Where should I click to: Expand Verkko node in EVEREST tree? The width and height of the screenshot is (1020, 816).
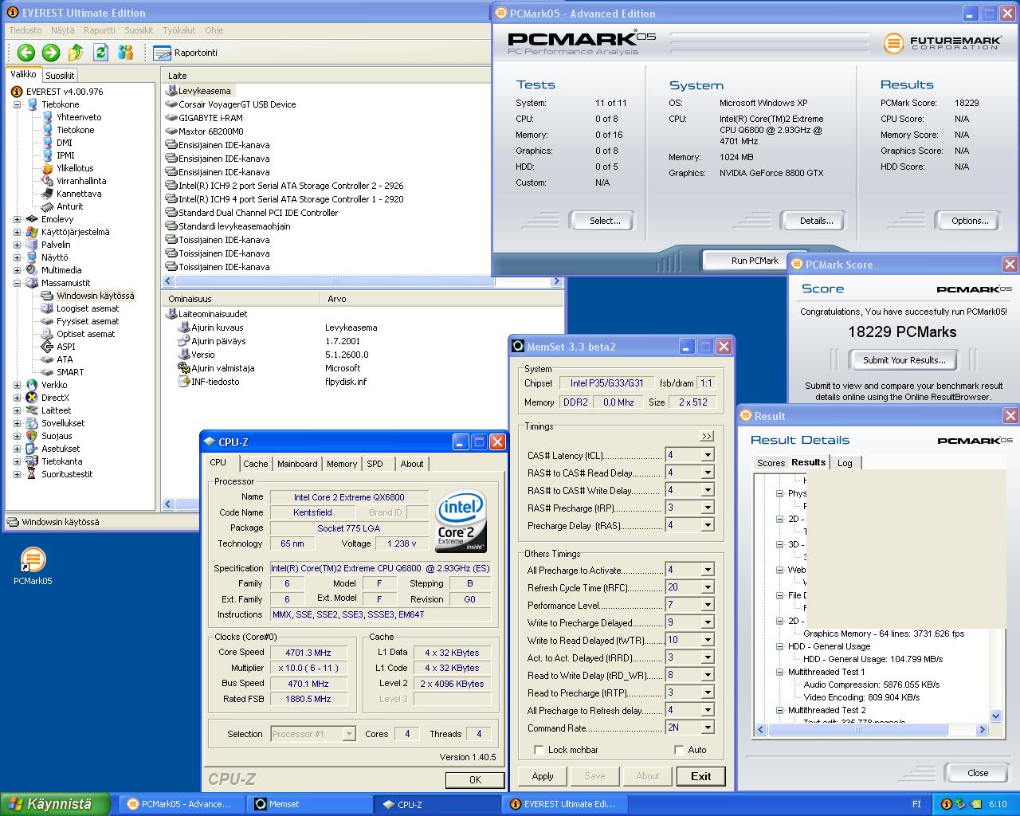[x=17, y=385]
